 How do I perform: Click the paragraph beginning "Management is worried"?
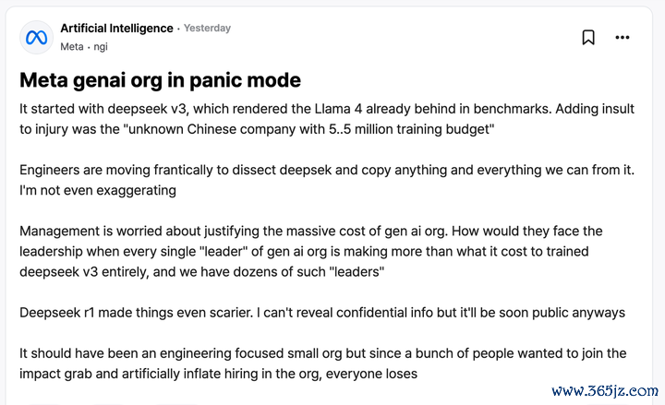pos(311,251)
